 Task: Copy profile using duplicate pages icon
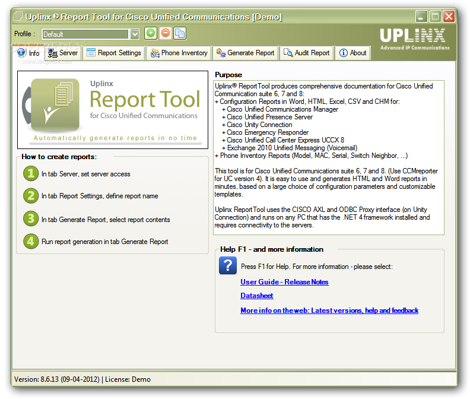click(180, 33)
